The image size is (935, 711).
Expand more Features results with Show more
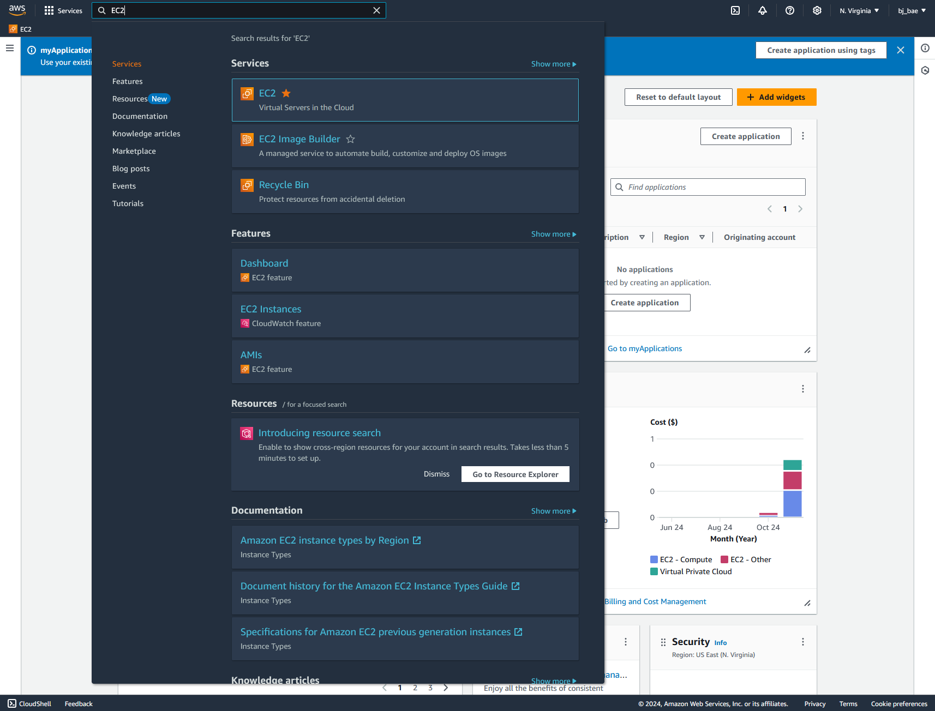tap(553, 233)
